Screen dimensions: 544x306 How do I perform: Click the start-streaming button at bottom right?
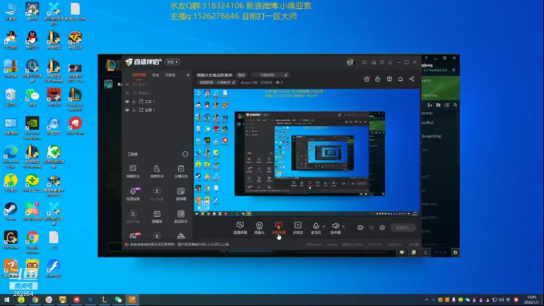pos(403,228)
